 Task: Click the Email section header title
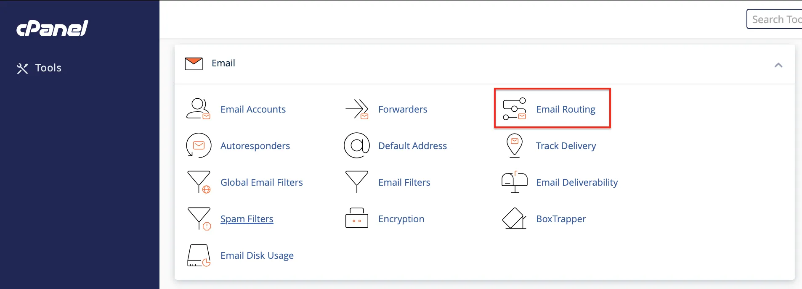coord(223,63)
